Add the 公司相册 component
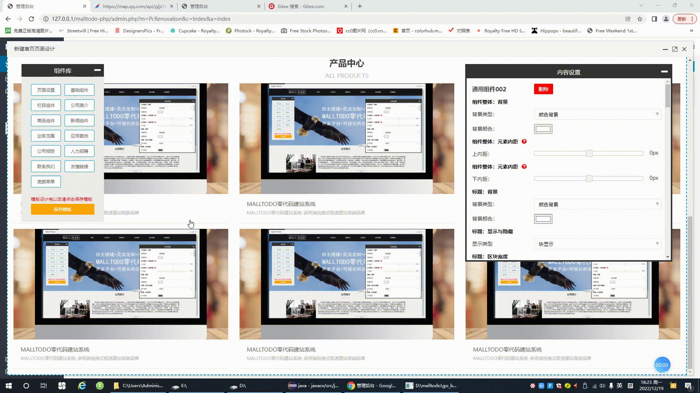 (x=46, y=151)
